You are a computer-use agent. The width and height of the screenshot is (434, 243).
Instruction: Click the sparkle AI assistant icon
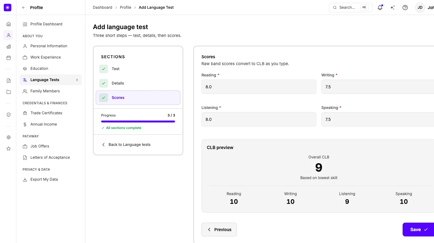tap(393, 8)
